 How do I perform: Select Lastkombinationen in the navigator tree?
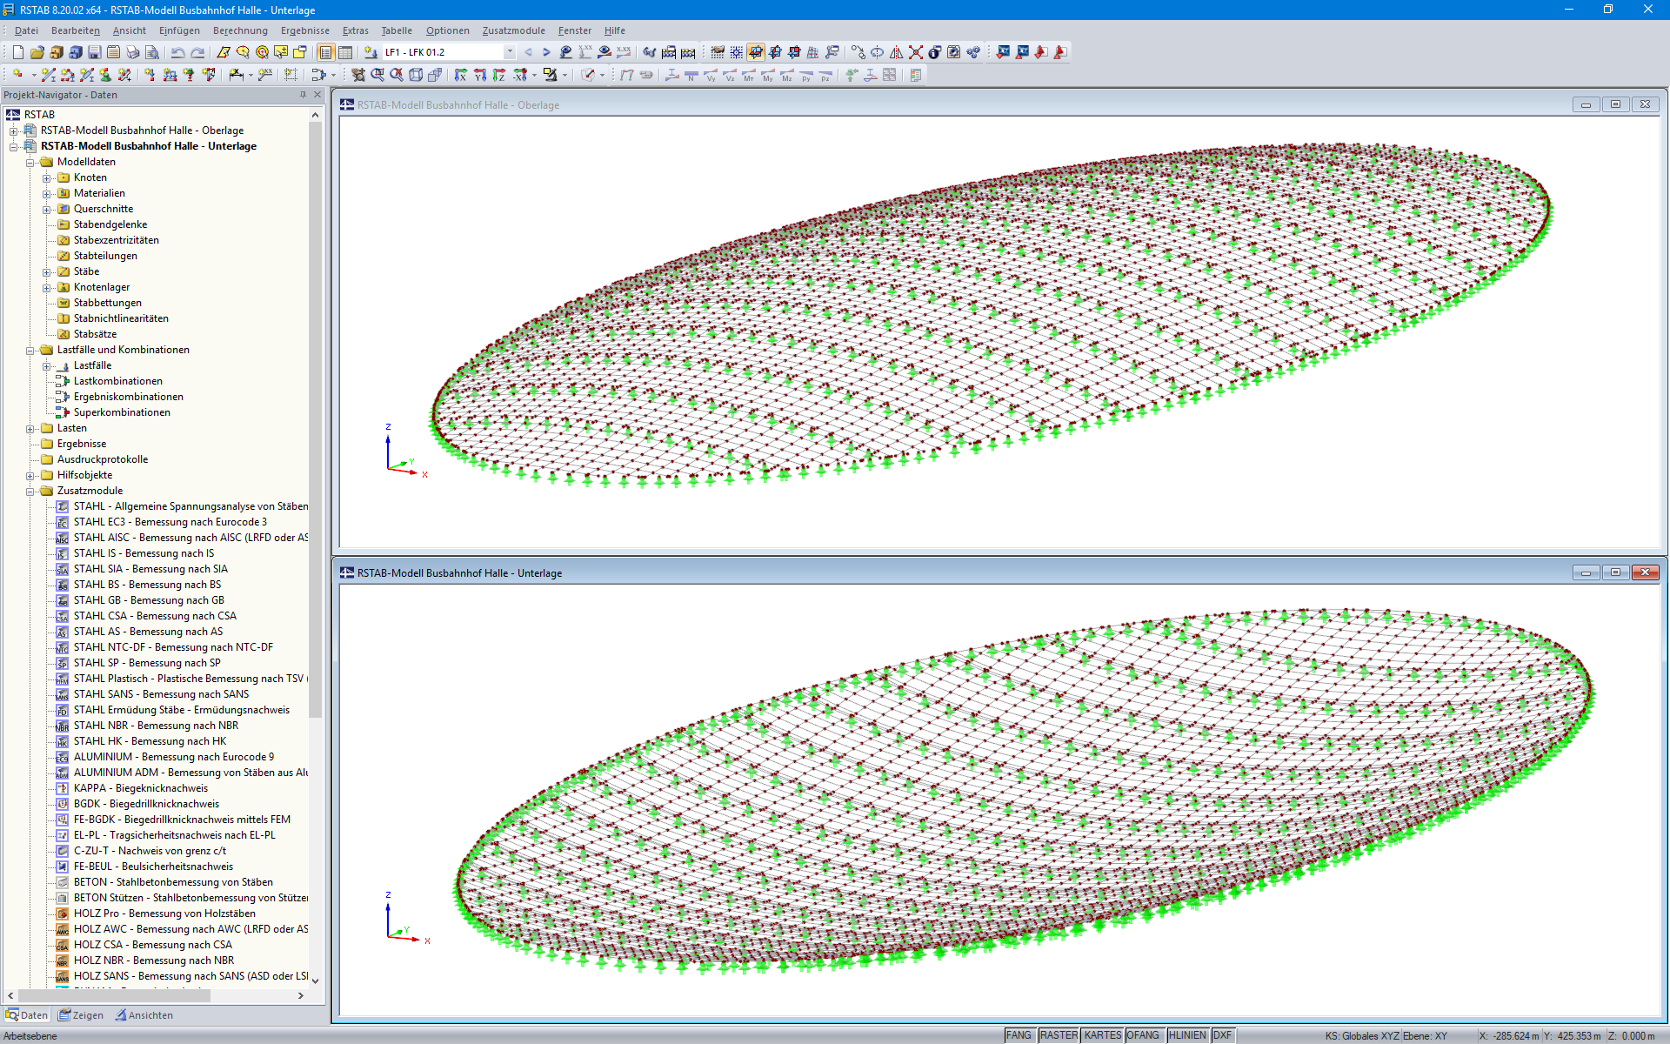(117, 381)
